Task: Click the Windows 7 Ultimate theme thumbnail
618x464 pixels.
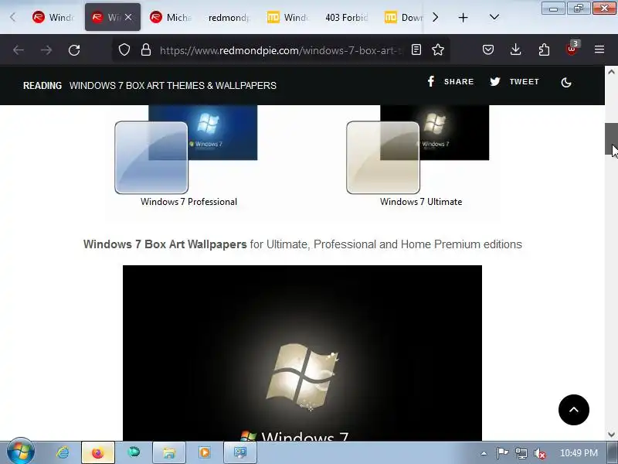Action: 418,149
